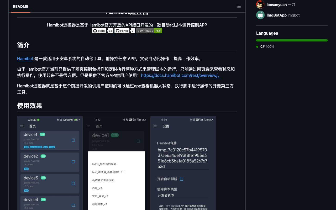Click the 使用效果 section heading
The image size is (336, 210).
point(30,106)
